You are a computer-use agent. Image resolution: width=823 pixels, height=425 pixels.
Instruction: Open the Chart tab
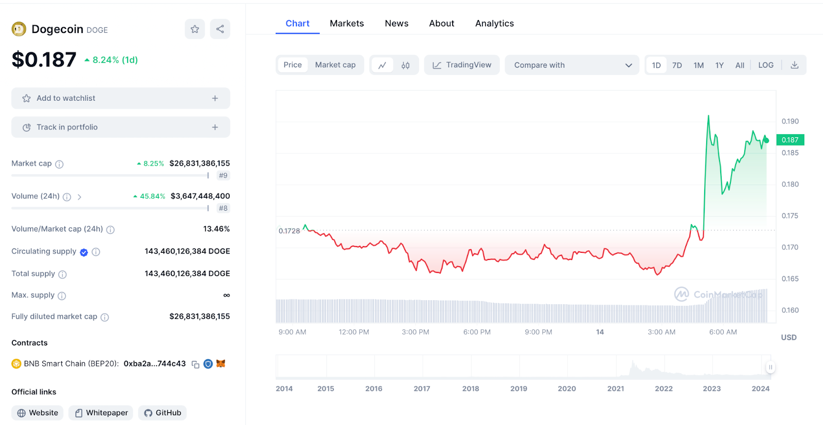(297, 24)
